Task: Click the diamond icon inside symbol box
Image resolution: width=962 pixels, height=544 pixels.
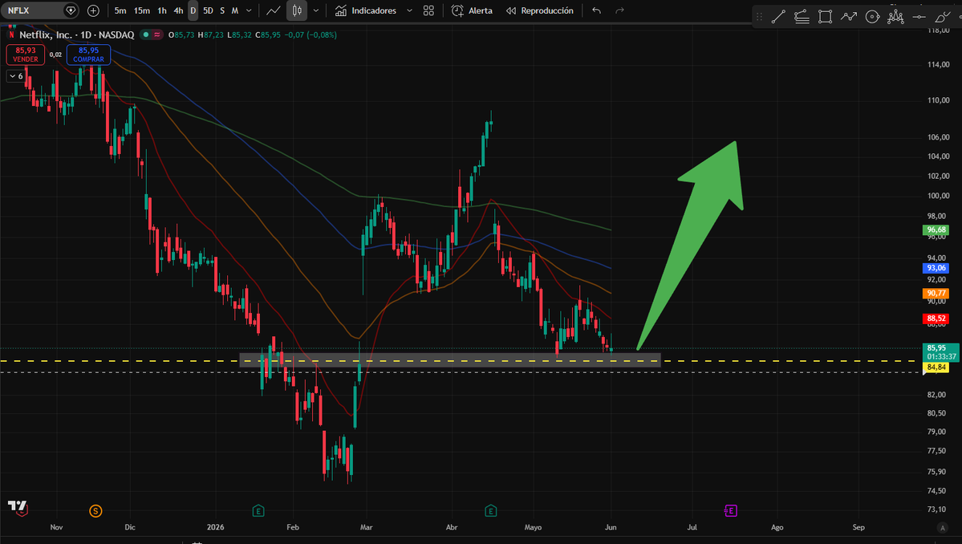Action: pos(71,10)
